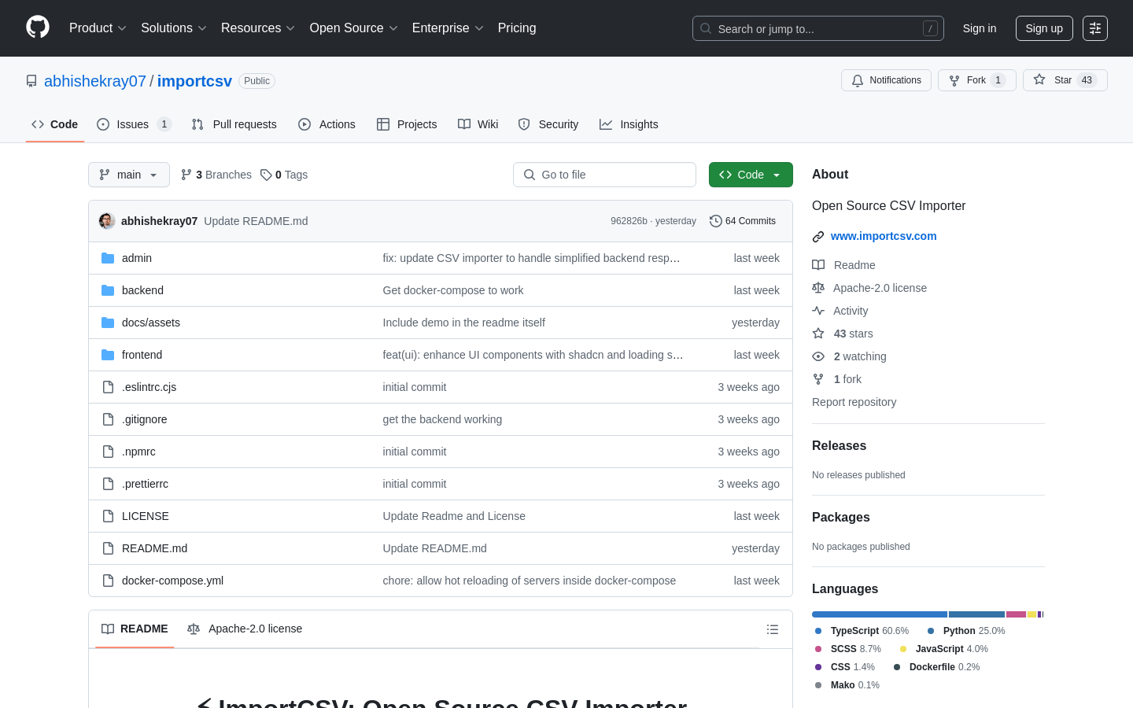
Task: Open the Code tab
Action: [55, 124]
